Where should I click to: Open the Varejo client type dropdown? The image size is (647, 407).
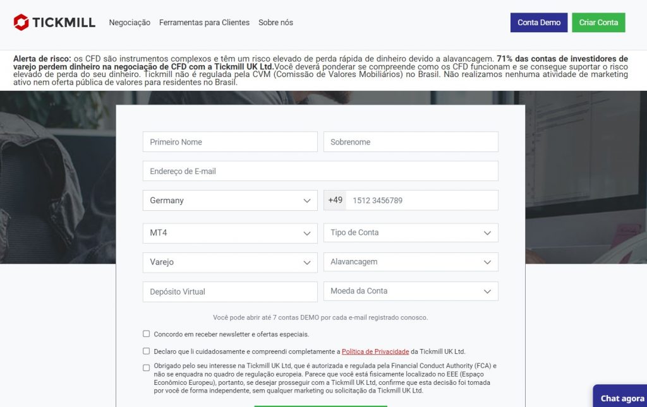[x=230, y=262]
